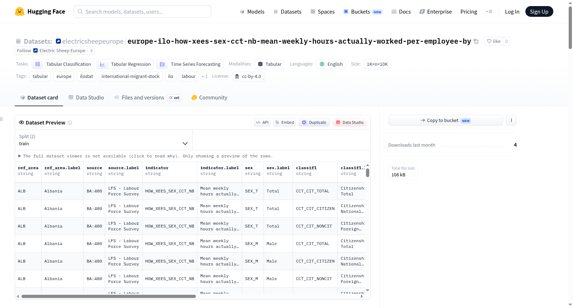This screenshot has height=308, width=573.
Task: Click the heart like button
Action: pos(493,41)
